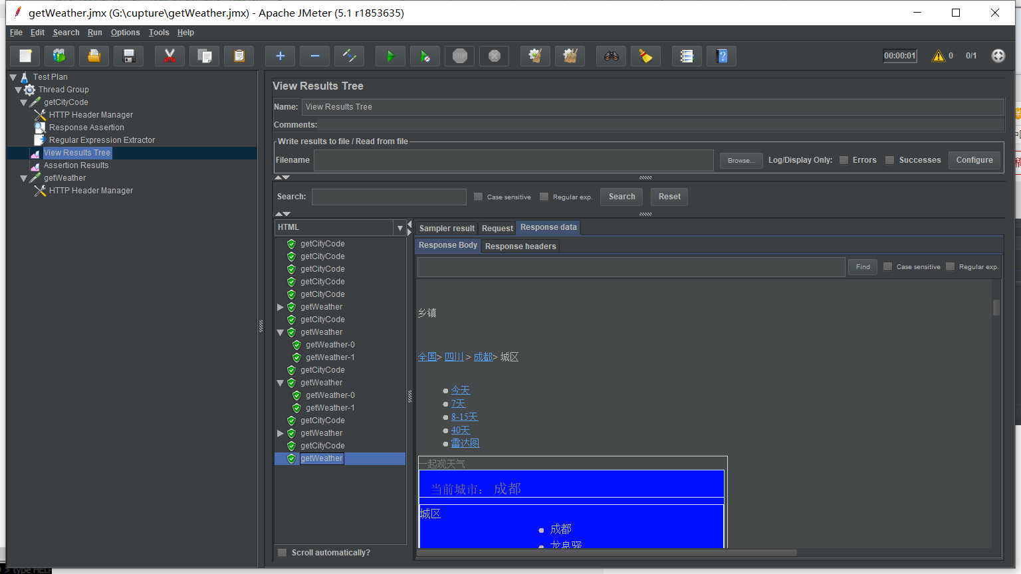
Task: Click the remote engines globe icon
Action: tap(998, 56)
